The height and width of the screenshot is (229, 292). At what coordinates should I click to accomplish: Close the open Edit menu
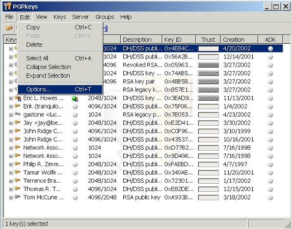tap(25, 17)
